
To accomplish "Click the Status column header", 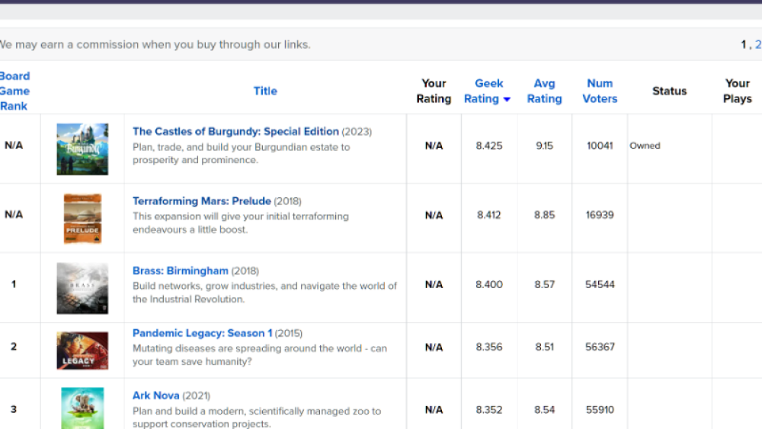I will tap(669, 91).
